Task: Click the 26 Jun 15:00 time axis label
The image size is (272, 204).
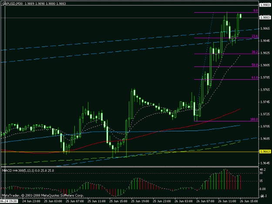Action: click(249, 201)
